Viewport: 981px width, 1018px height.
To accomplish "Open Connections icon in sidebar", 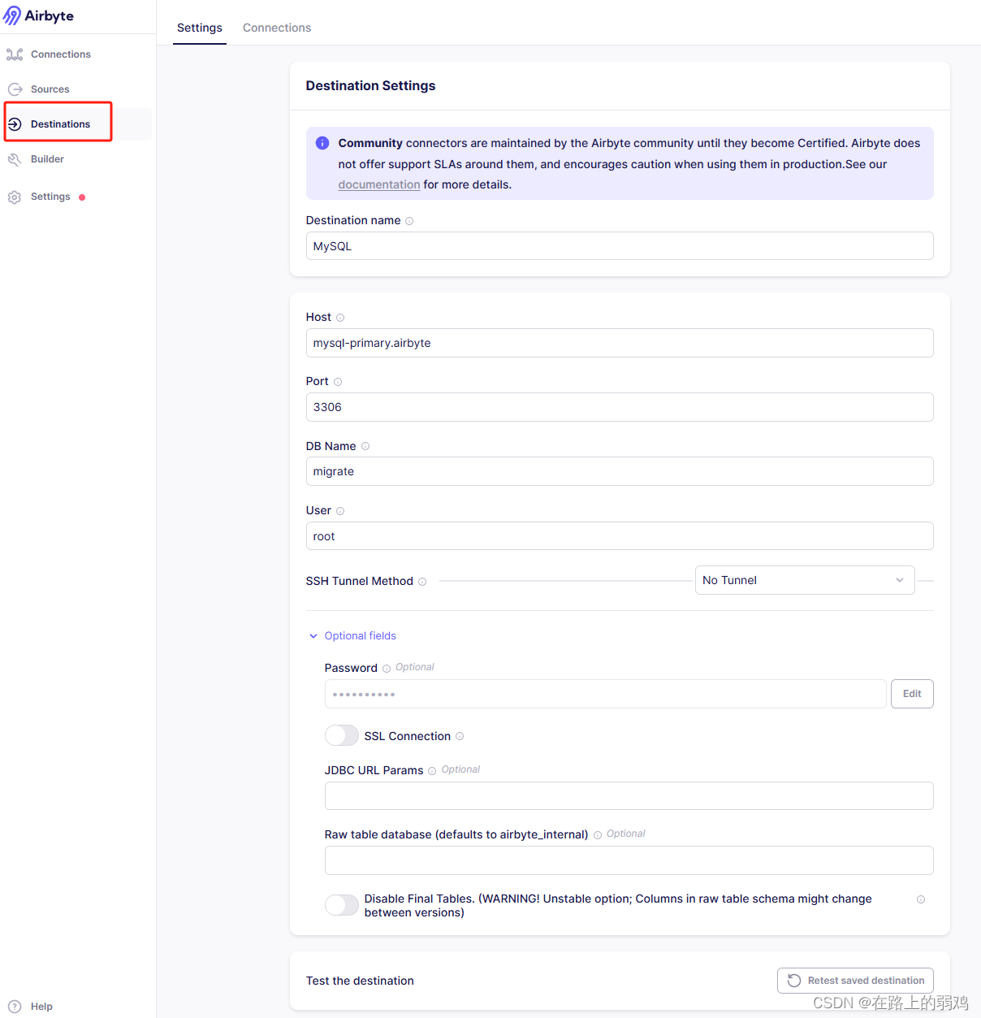I will coord(15,54).
